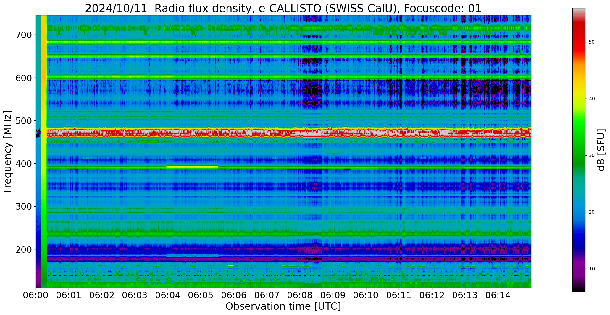This screenshot has width=610, height=315.
Task: Click the colorbar tick label 40
Action: pyautogui.click(x=592, y=99)
